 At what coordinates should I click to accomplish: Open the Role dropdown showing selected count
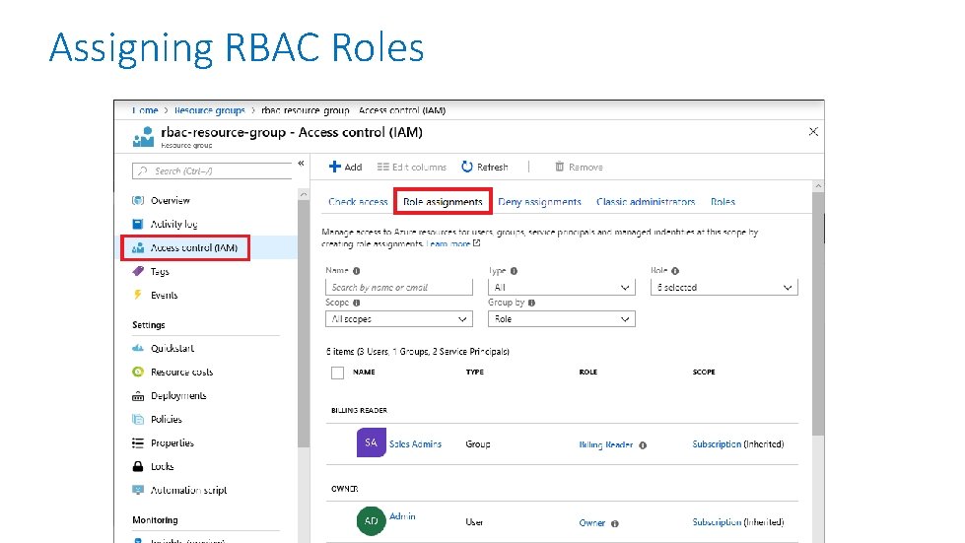point(724,287)
